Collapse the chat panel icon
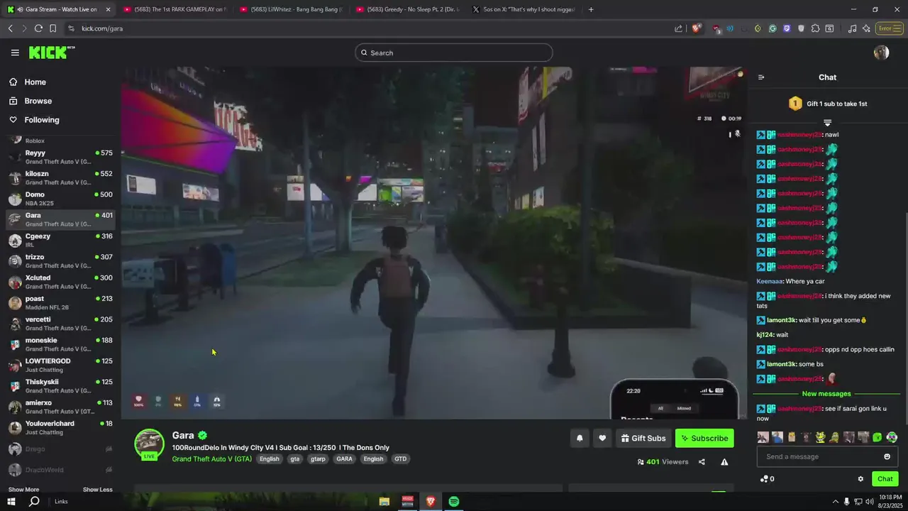The width and height of the screenshot is (908, 511). pos(761,77)
